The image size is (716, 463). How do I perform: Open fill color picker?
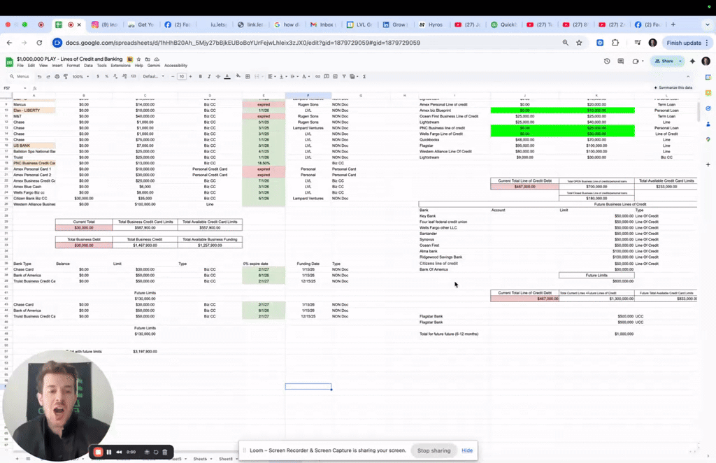(x=238, y=77)
